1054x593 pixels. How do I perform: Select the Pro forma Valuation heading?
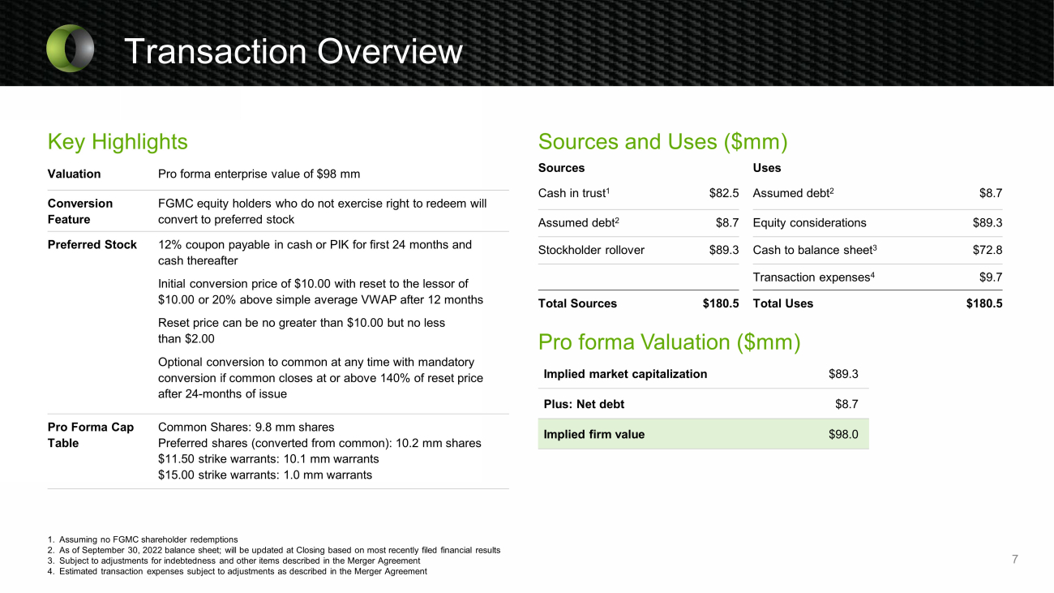coord(669,342)
